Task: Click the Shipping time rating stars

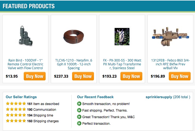Action: point(16,115)
